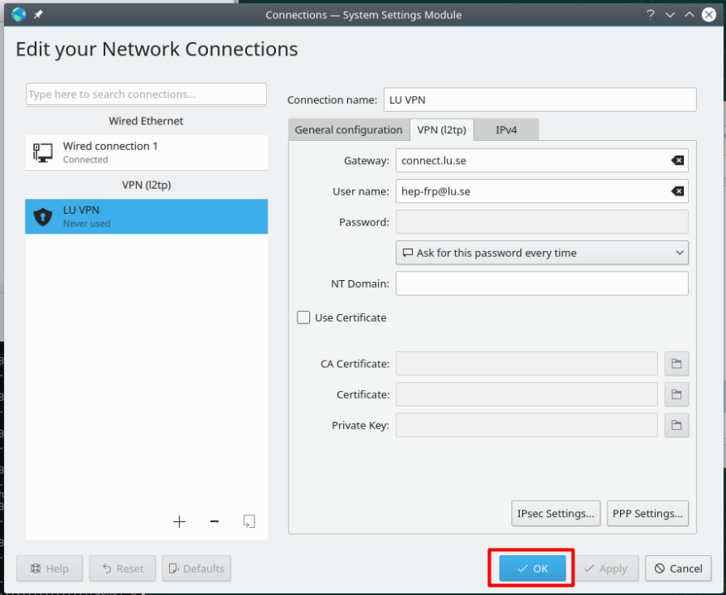The height and width of the screenshot is (595, 726).
Task: Cancel the connection editing
Action: pyautogui.click(x=678, y=568)
